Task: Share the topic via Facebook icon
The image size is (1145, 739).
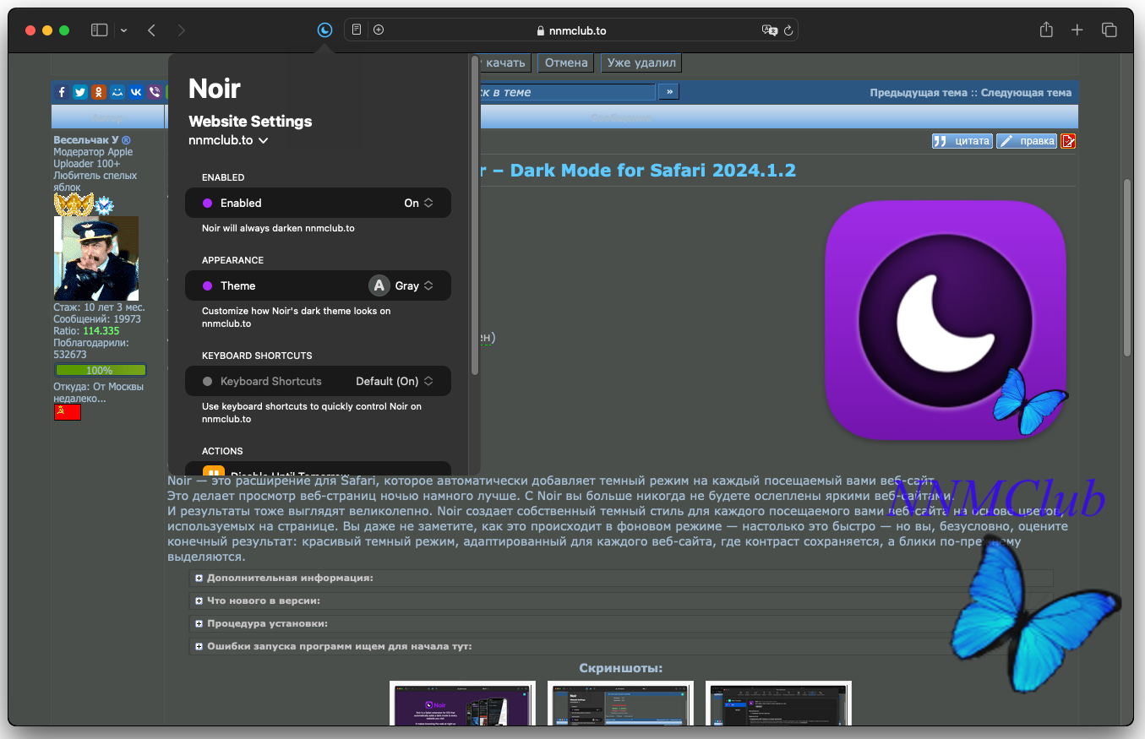Action: [x=62, y=92]
